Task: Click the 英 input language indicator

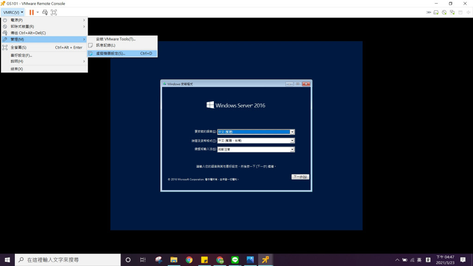Action: [419, 260]
